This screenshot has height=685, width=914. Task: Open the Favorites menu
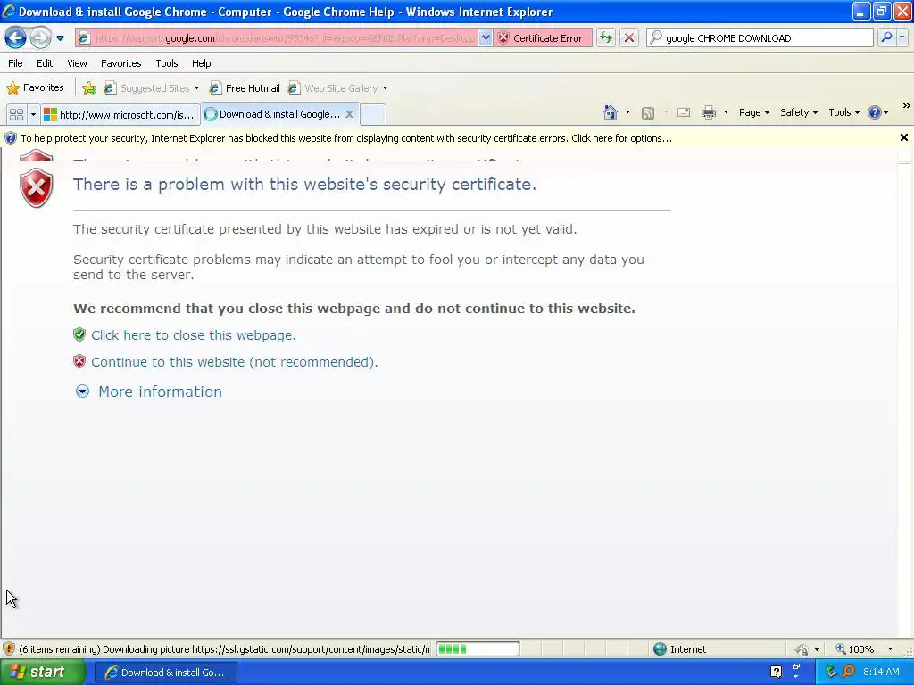point(120,63)
